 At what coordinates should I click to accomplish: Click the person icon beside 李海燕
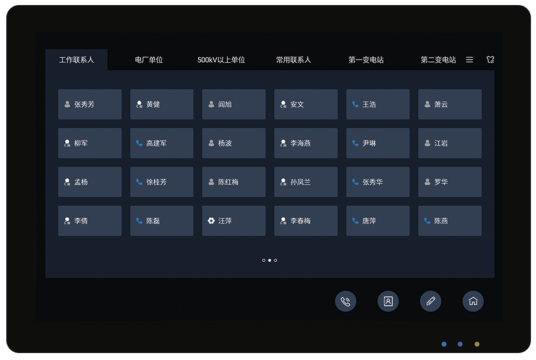pos(283,143)
